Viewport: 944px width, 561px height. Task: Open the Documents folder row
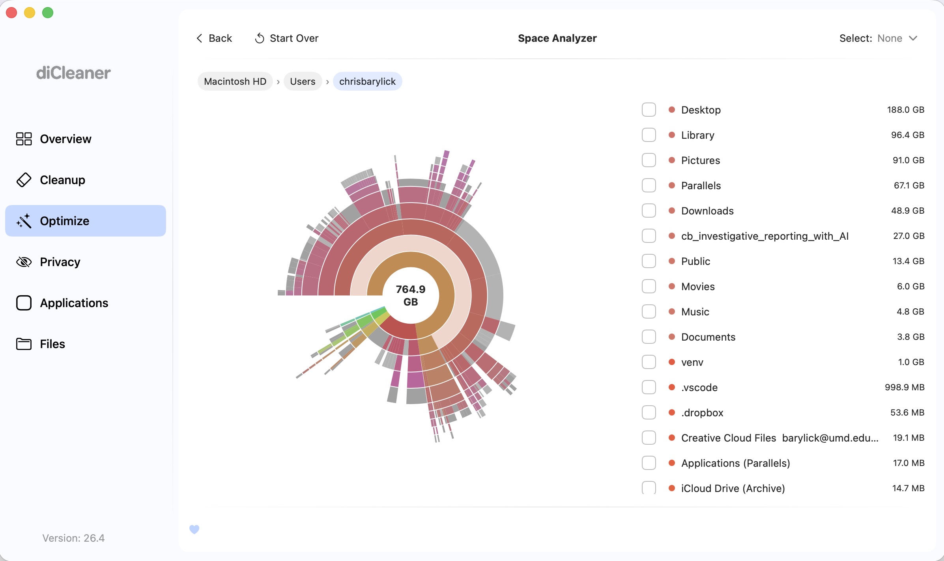coord(783,337)
